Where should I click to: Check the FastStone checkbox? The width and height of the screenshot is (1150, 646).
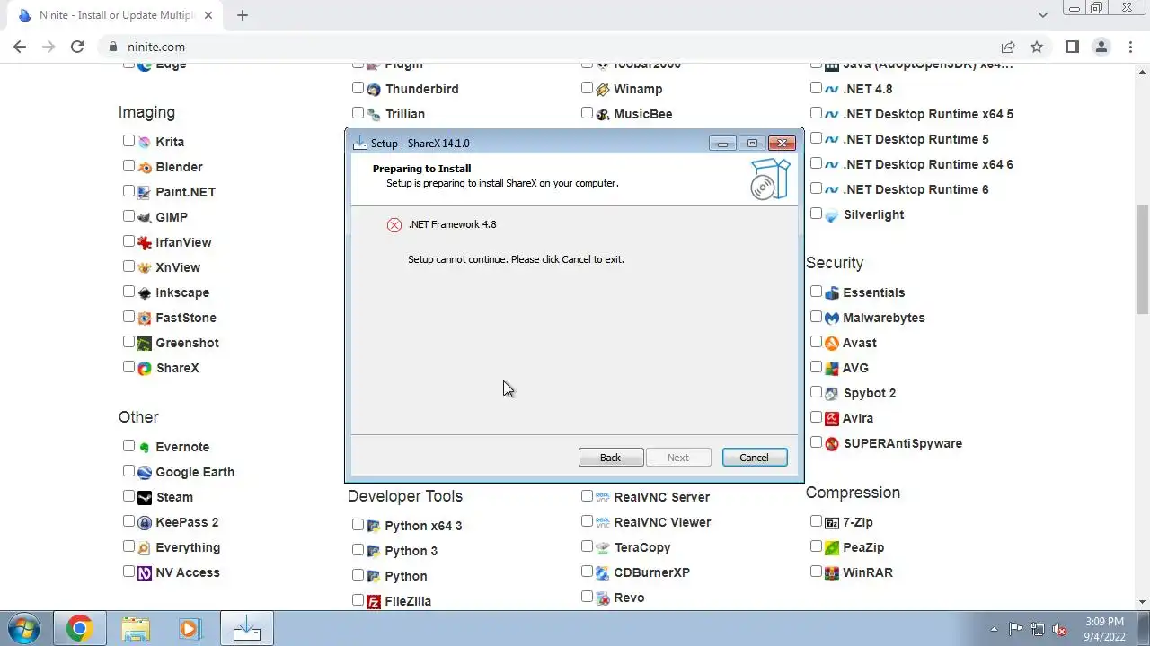coord(128,317)
